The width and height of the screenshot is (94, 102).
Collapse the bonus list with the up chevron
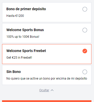point(52,90)
